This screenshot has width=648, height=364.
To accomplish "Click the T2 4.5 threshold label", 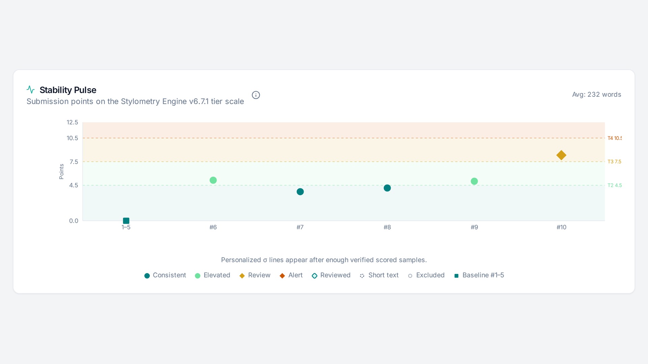I will coord(615,185).
